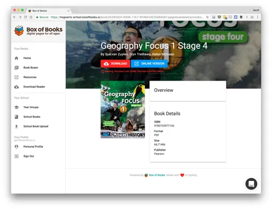Click the Geoff profile name in Chrome
This screenshot has width=272, height=209.
click(x=256, y=10)
